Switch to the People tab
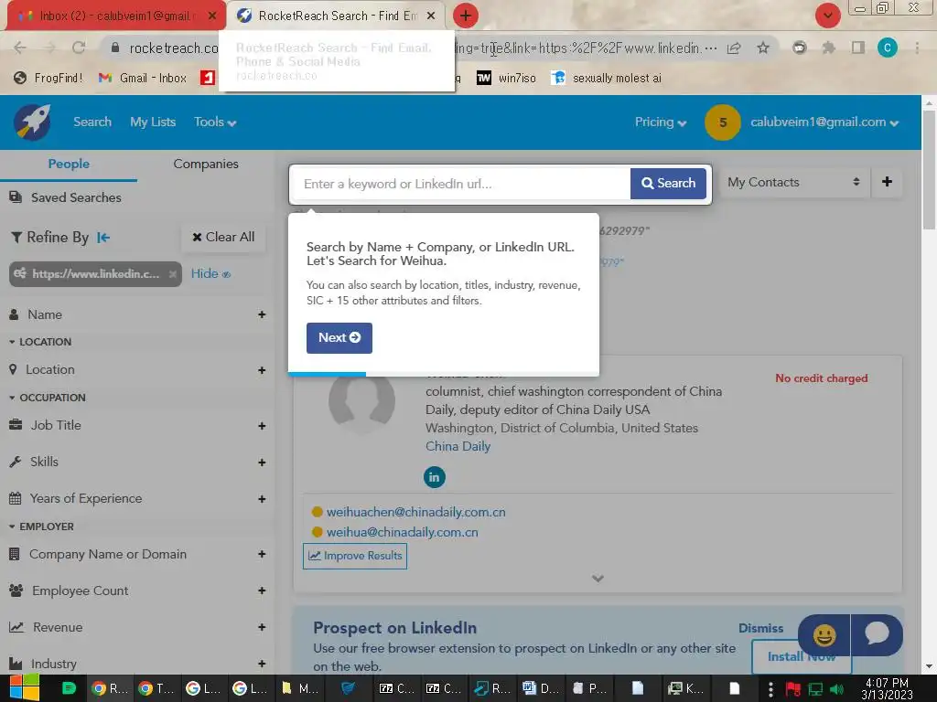 point(69,164)
